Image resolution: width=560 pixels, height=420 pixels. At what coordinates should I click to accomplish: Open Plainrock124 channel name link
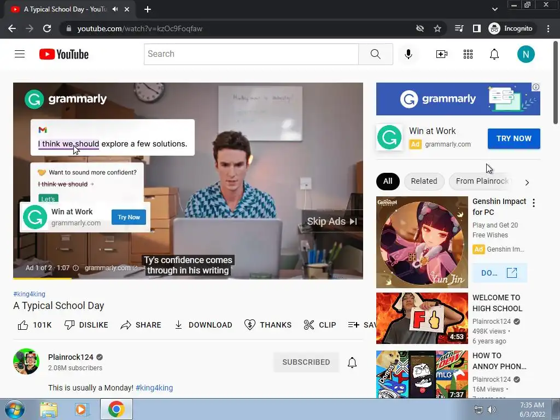71,357
